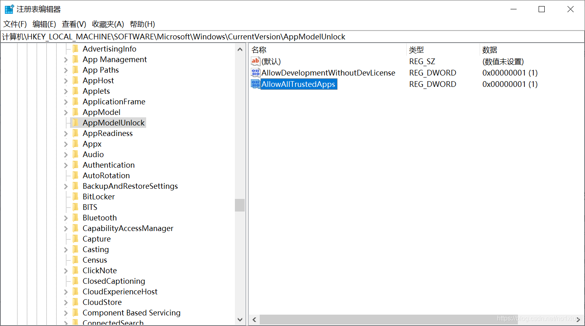Expand the BackupAndRestoreSettings key

coord(66,186)
